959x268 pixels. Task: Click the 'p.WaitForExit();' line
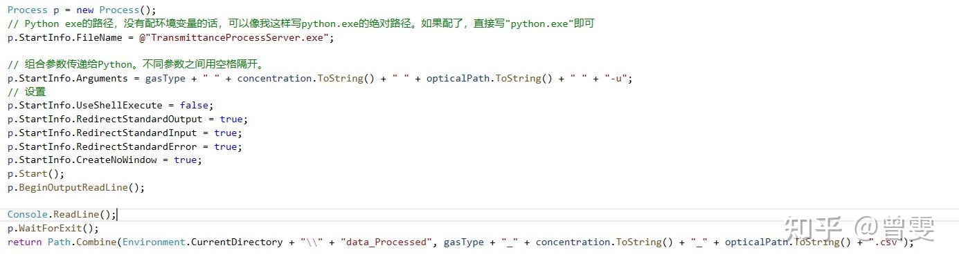click(x=53, y=229)
